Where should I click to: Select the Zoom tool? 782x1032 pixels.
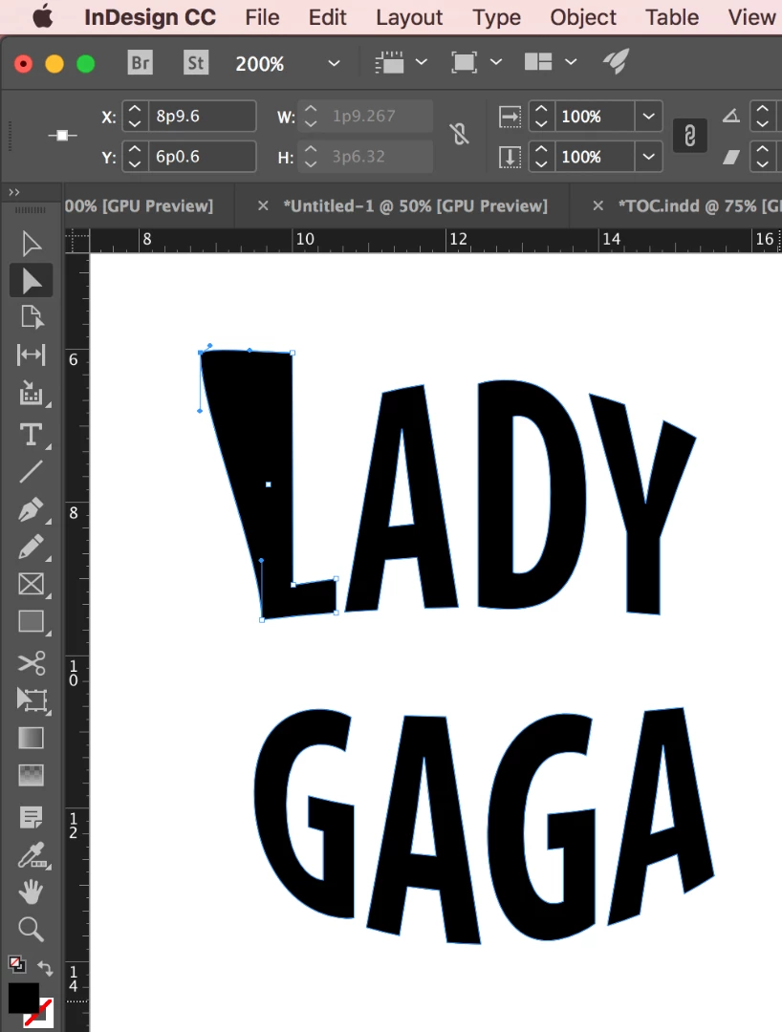[x=31, y=930]
